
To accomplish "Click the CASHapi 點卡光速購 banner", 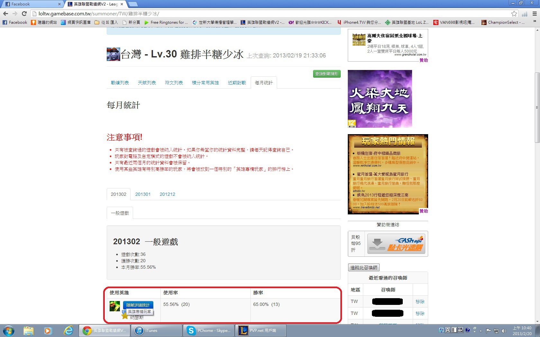I will pyautogui.click(x=396, y=244).
